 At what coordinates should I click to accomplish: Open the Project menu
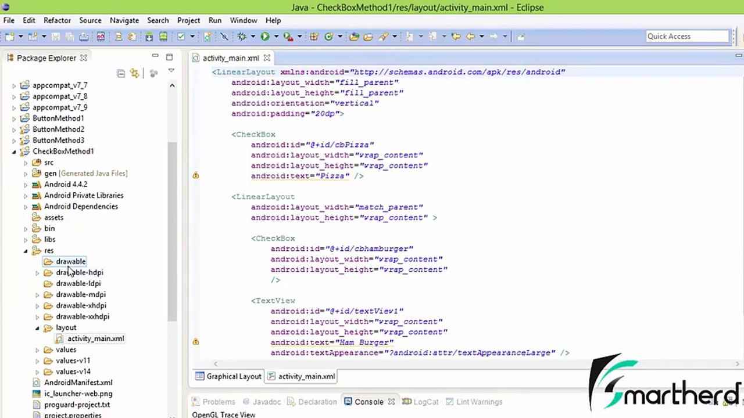[x=188, y=20]
